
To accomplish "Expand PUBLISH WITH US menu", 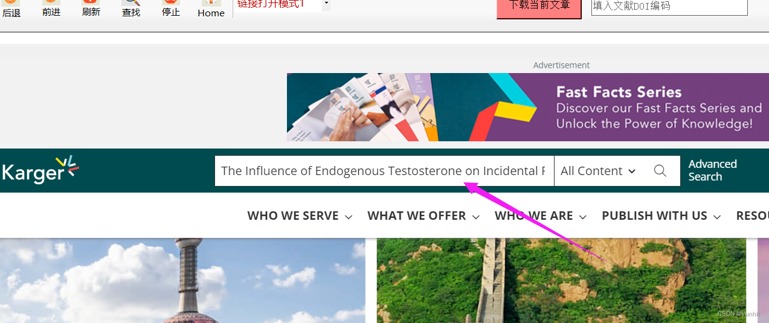I will point(661,216).
